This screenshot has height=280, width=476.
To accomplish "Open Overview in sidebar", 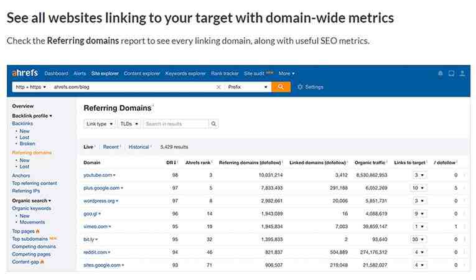I will point(23,106).
